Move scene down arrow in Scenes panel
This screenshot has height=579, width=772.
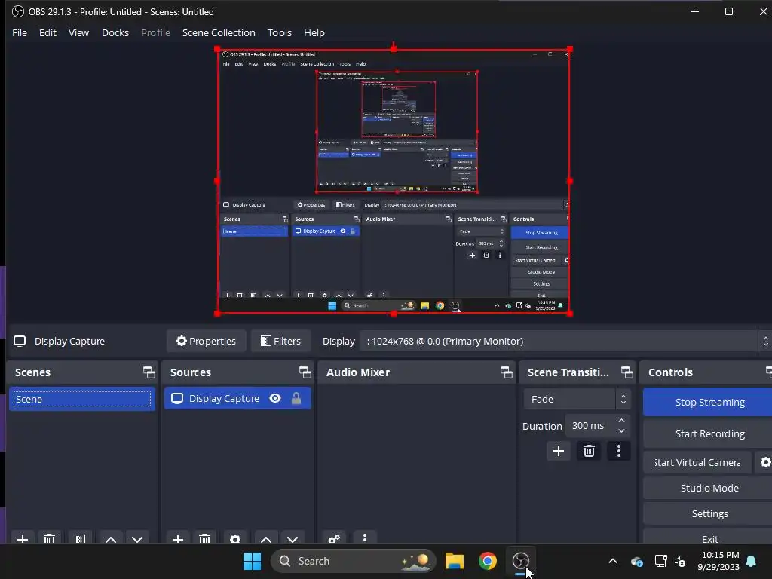click(137, 538)
